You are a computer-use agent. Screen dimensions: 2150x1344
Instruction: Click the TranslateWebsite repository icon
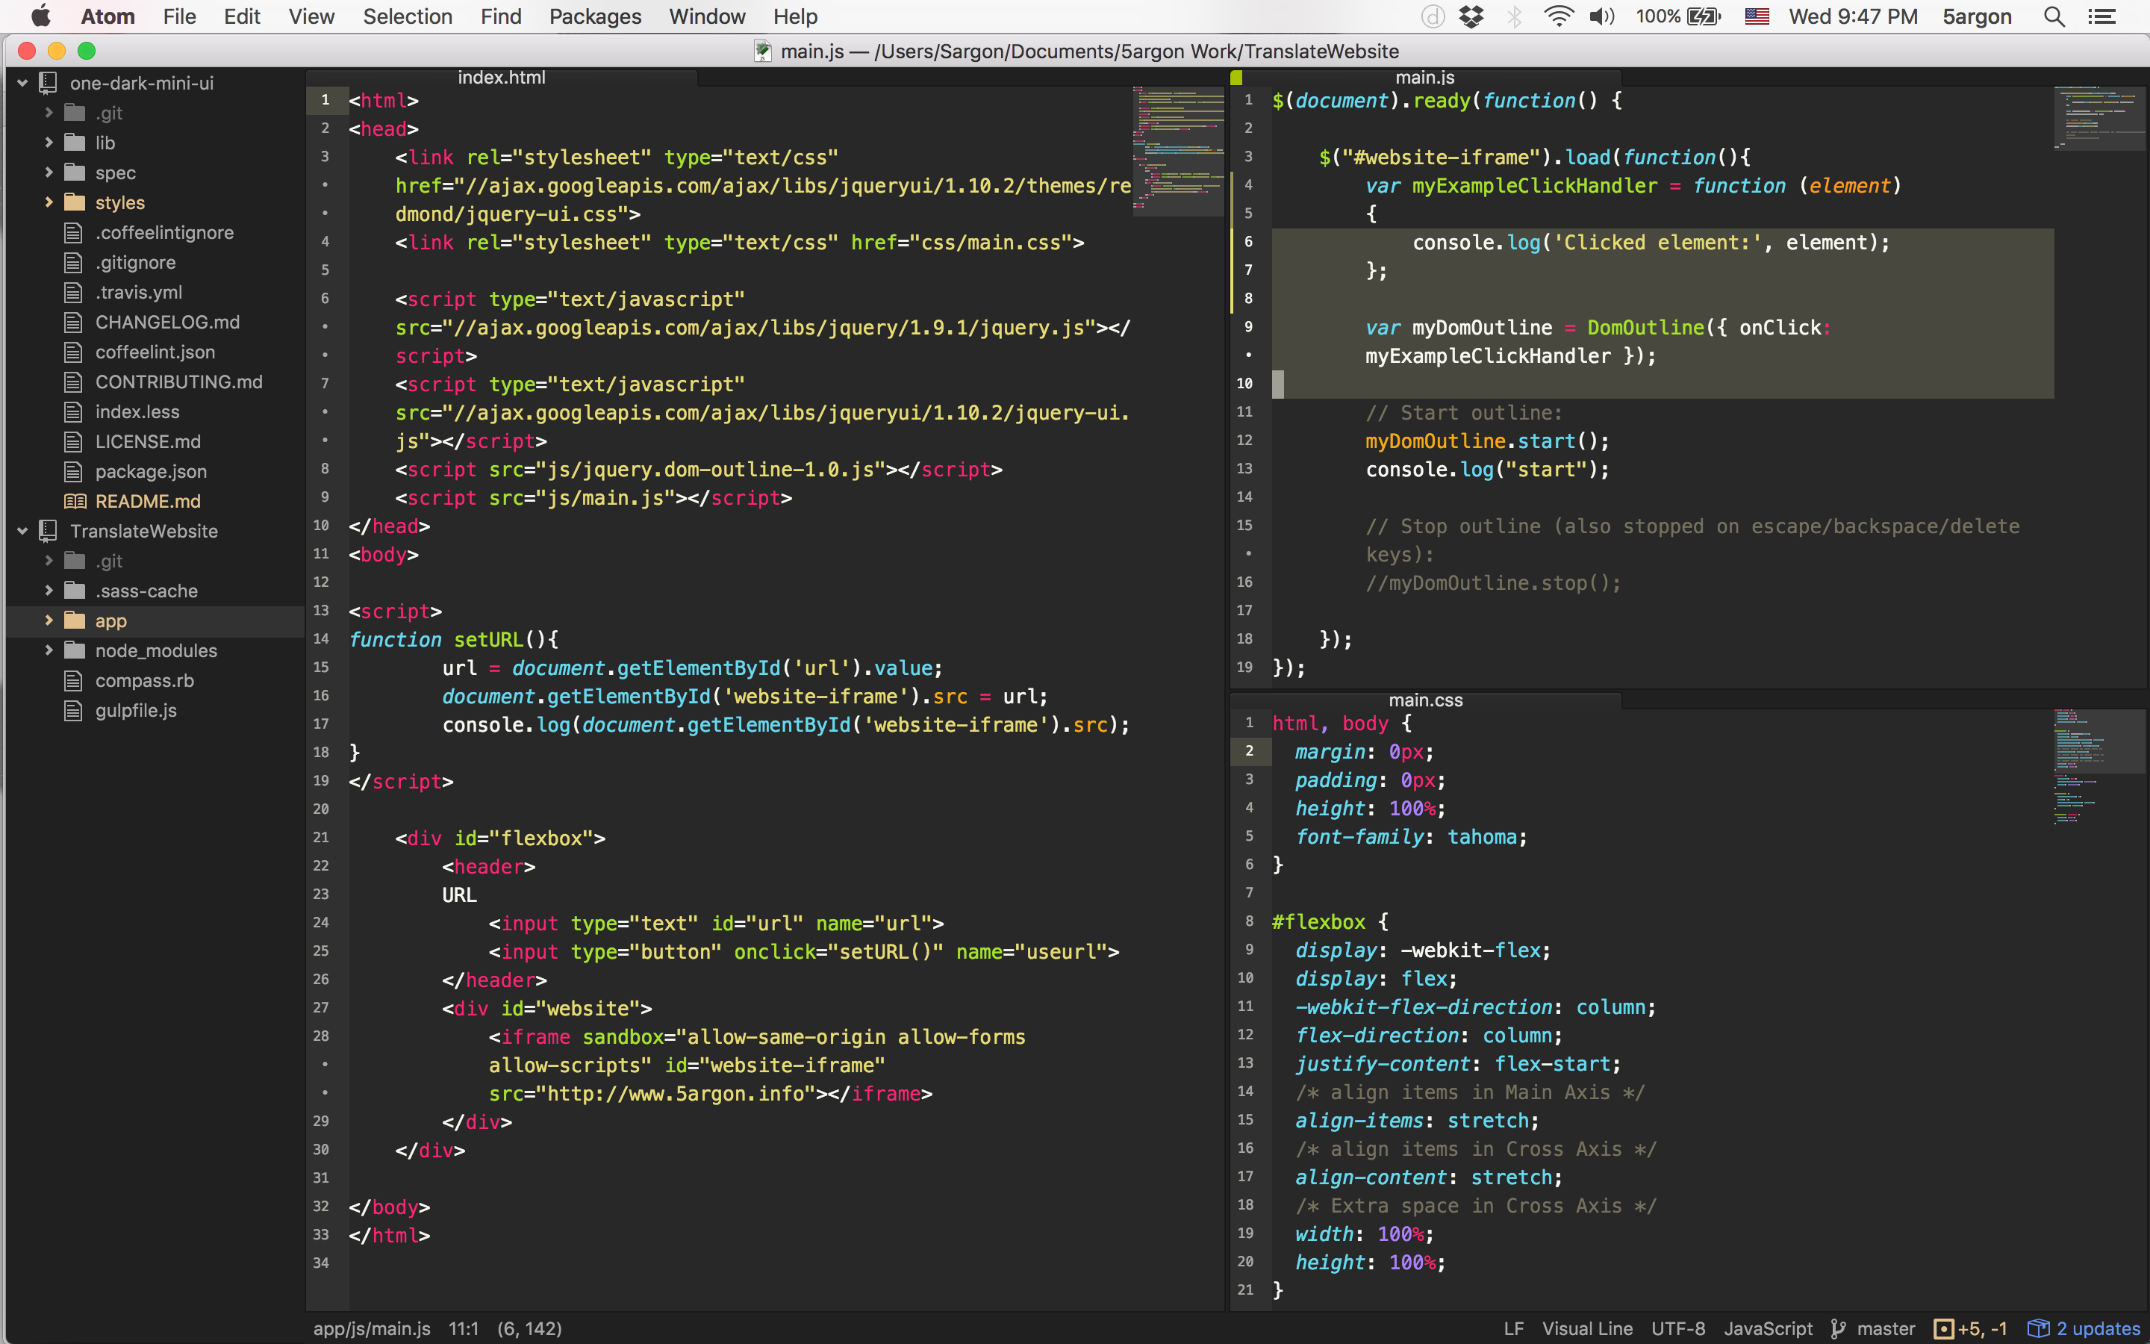48,531
